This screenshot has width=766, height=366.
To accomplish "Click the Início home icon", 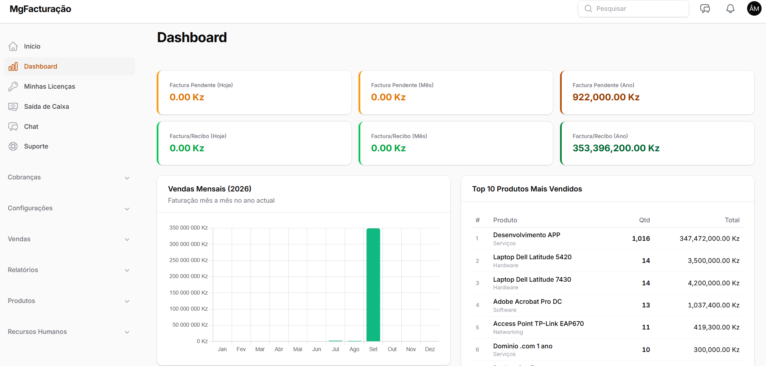I will click(13, 47).
